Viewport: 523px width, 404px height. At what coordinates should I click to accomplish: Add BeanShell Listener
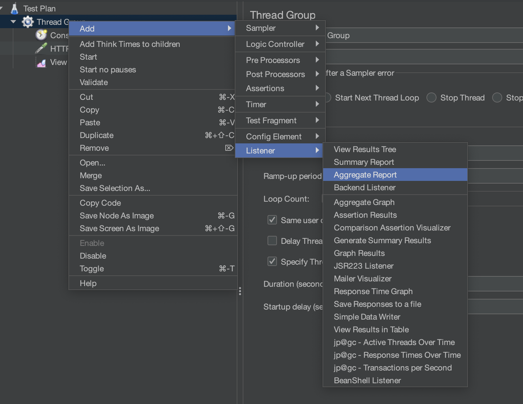[x=395, y=381]
